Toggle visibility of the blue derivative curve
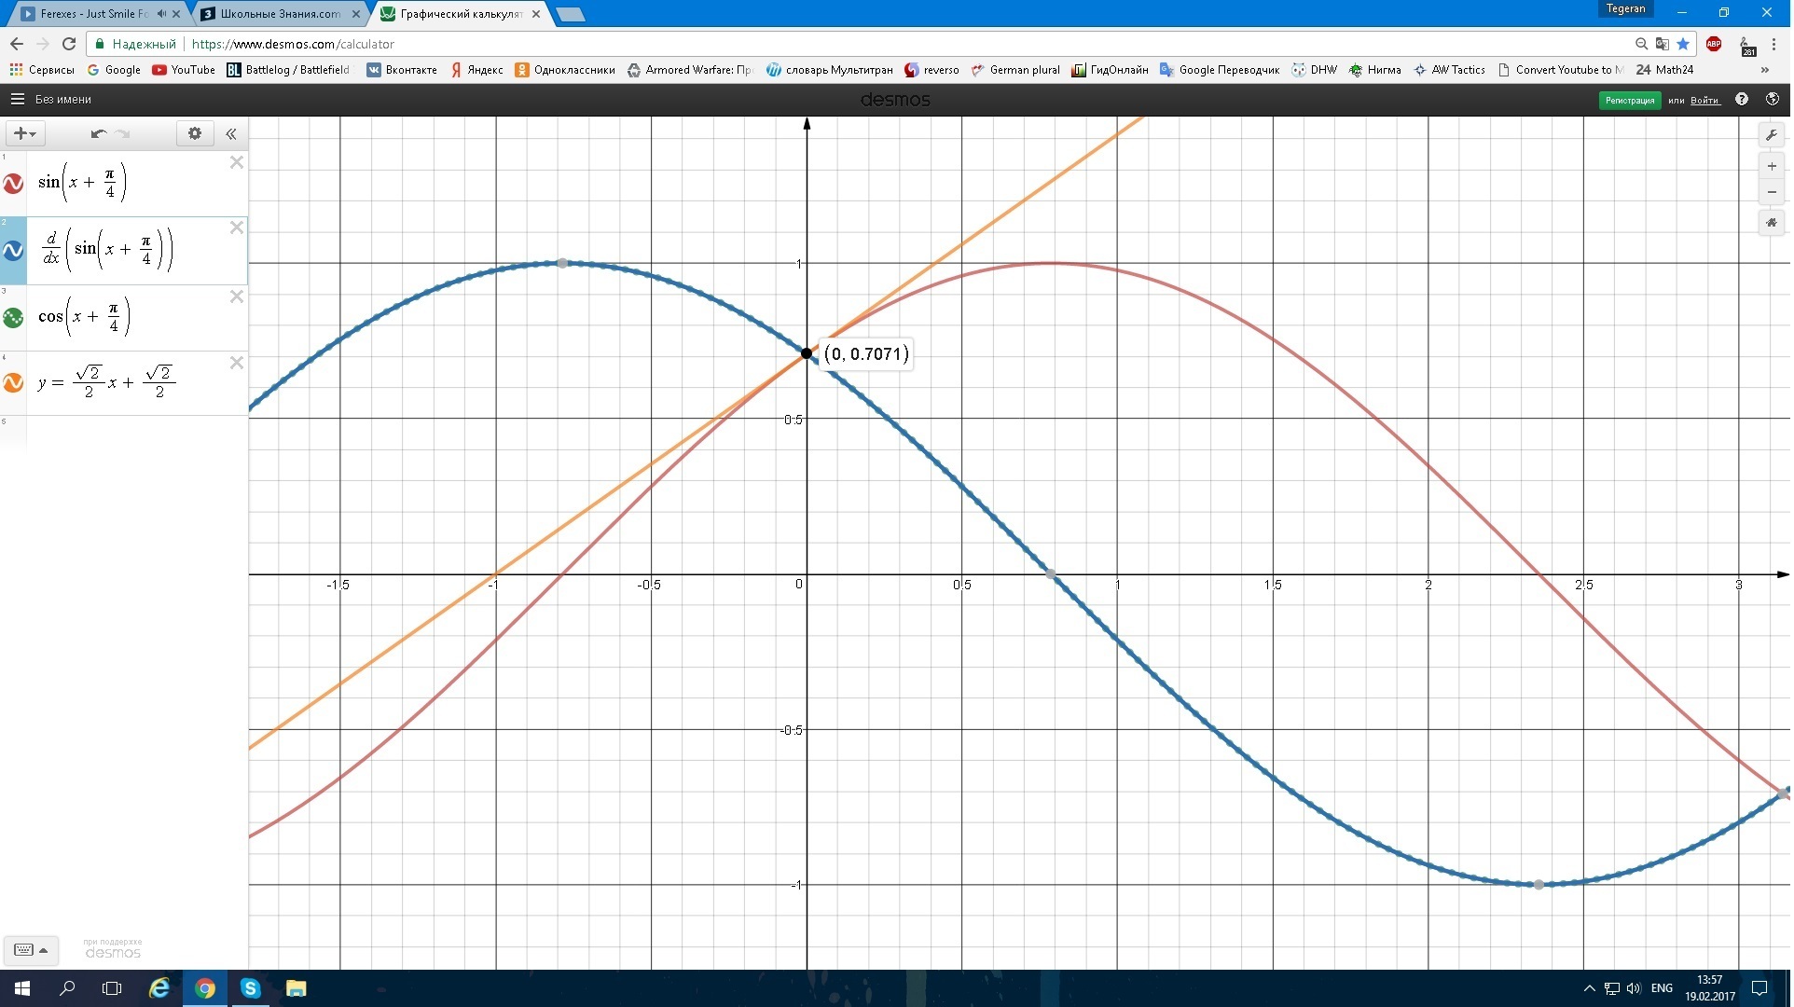Viewport: 1794px width, 1007px height. 13,251
